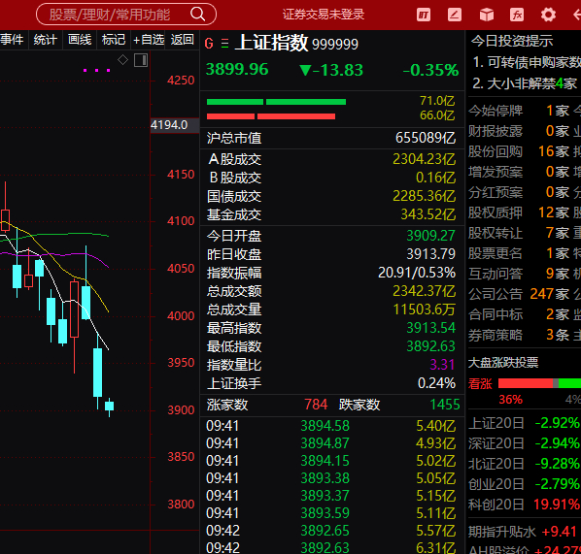
Task: Click 最低指数 value 3892.63
Action: click(431, 346)
